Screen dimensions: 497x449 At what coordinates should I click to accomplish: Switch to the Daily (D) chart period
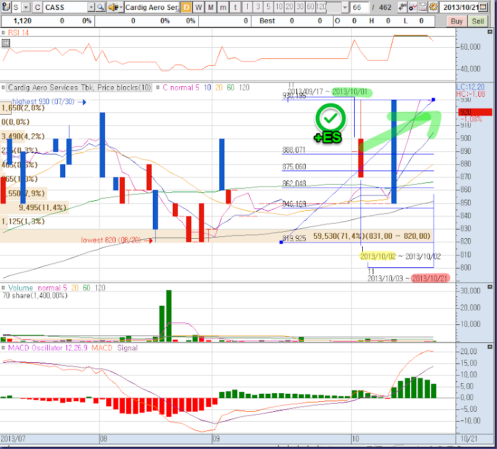[x=186, y=7]
